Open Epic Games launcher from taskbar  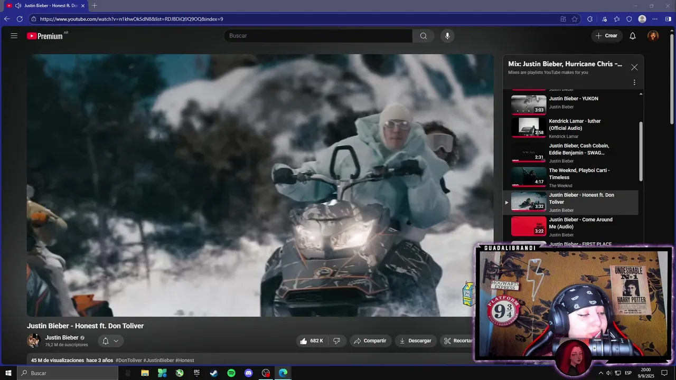pos(196,373)
